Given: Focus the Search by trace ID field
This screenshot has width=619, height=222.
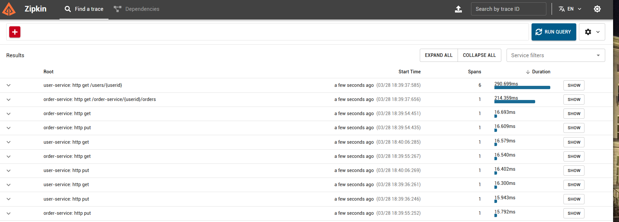Looking at the screenshot, I should 509,9.
